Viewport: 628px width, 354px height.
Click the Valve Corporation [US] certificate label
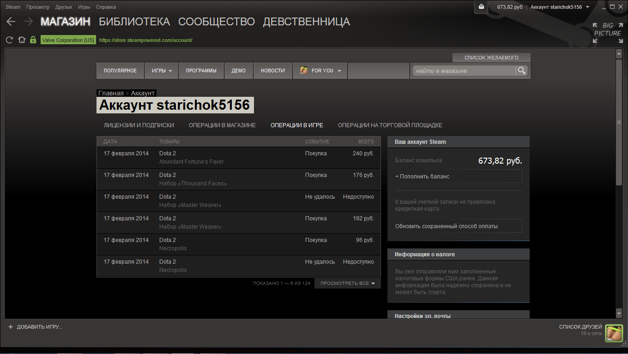click(68, 40)
